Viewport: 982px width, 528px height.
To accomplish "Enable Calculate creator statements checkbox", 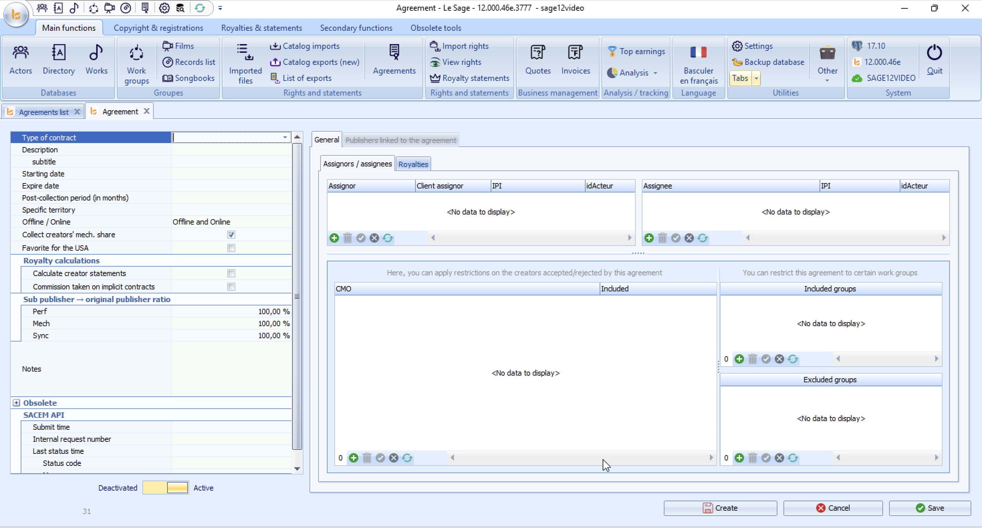I will coord(231,273).
